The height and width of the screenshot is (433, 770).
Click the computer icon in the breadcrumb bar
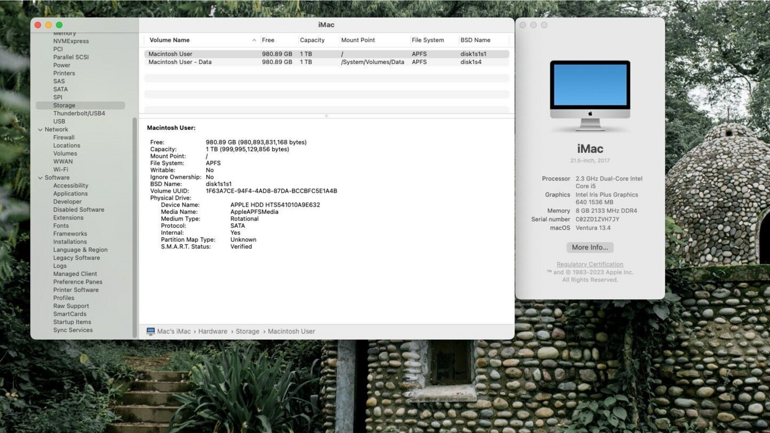click(150, 331)
